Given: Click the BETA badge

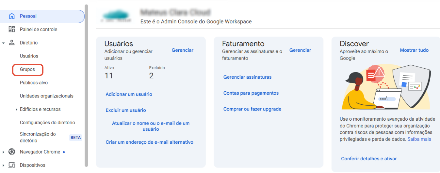Looking at the screenshot, I should click(x=75, y=138).
